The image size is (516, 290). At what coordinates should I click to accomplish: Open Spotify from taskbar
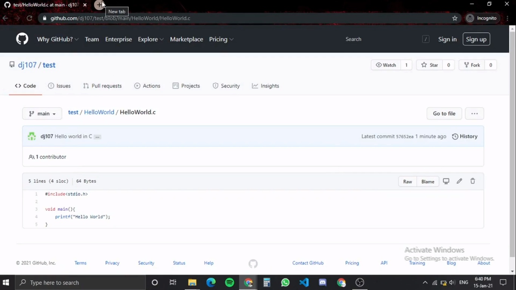229,282
